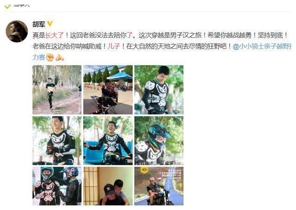
Task: Open photo of smiling boy adjusting gloves
Action: (x=57, y=141)
